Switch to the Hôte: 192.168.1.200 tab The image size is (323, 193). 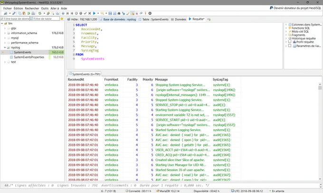82,19
